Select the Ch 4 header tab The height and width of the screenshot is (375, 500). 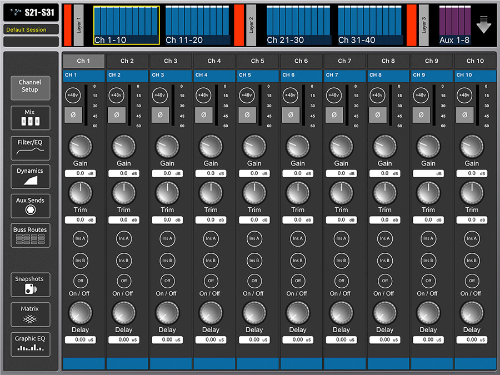[x=214, y=61]
